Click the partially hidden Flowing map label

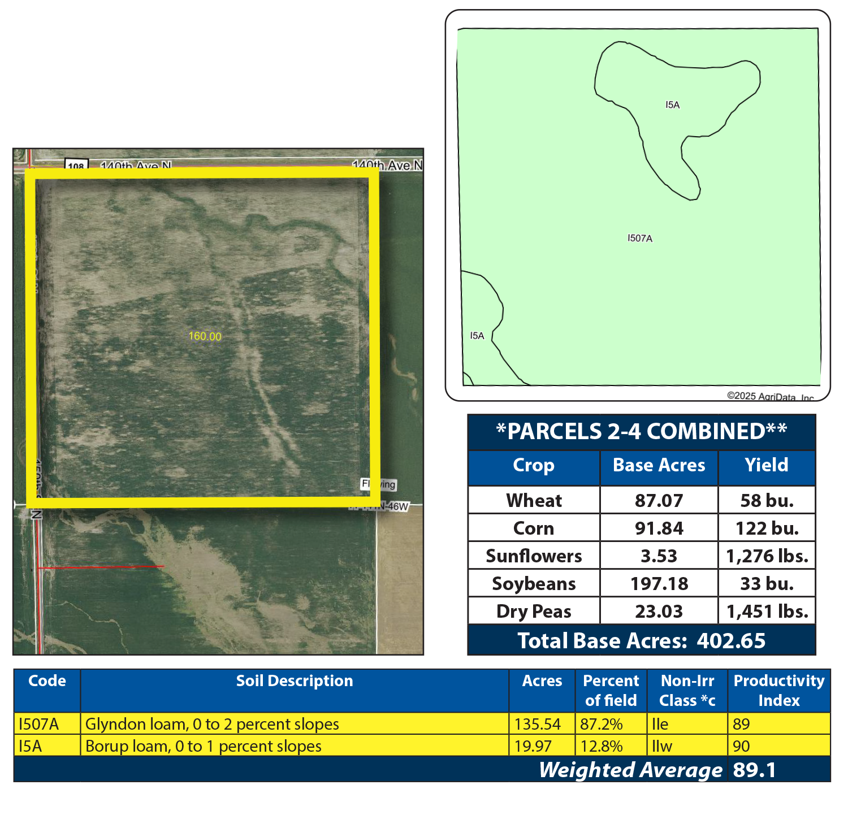pyautogui.click(x=379, y=484)
